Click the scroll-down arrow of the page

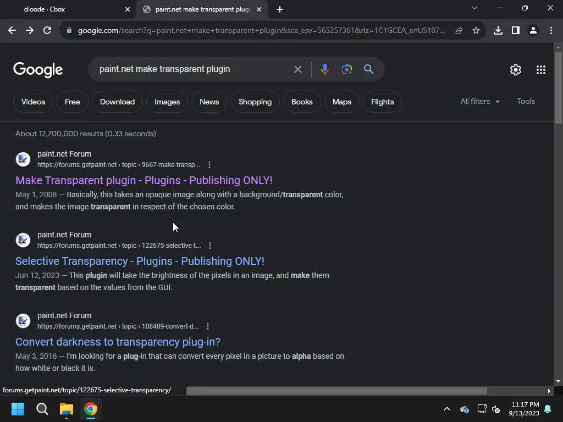point(559,381)
